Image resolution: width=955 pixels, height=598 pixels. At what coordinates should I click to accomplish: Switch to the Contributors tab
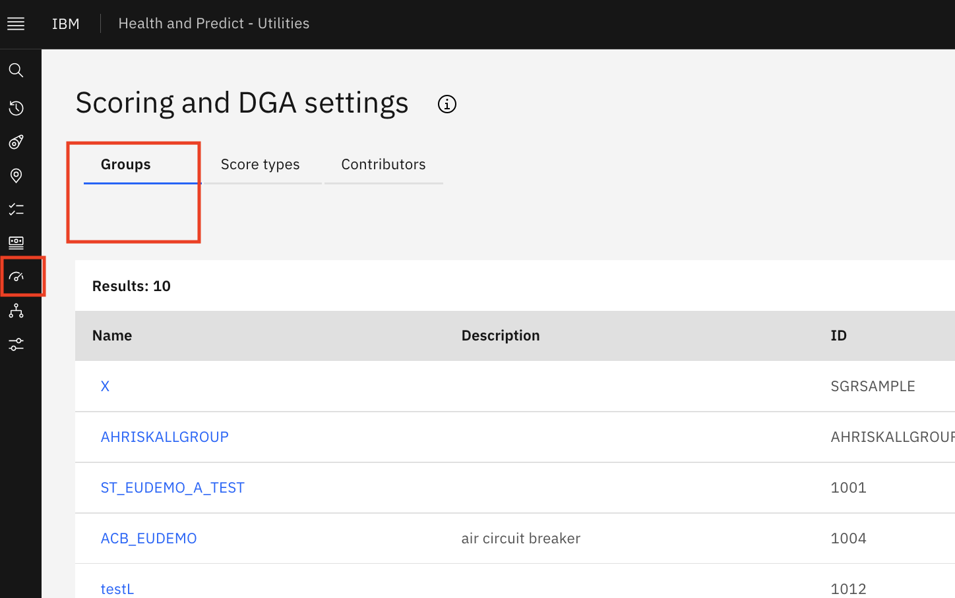[x=384, y=165]
